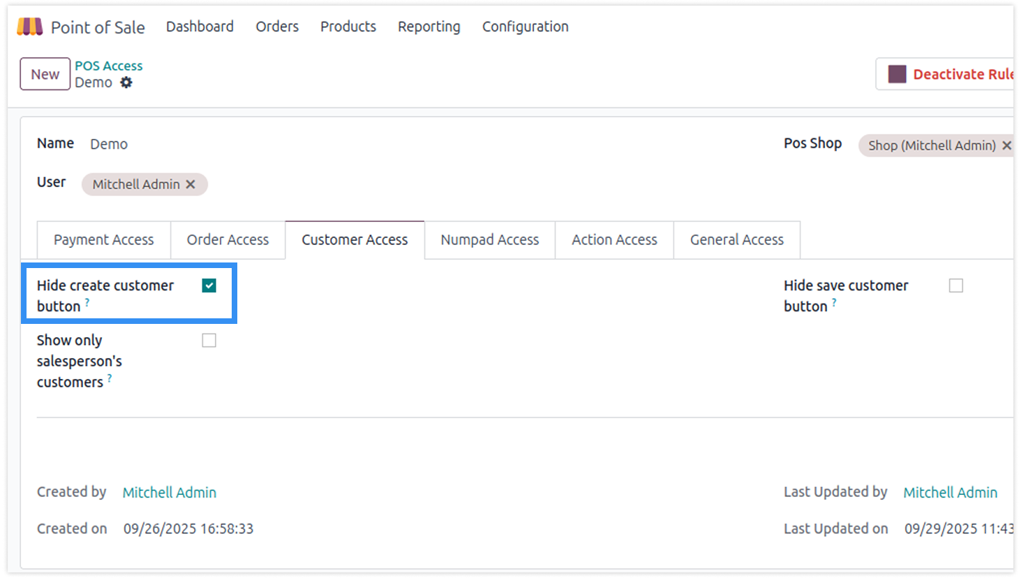Click help icon for Show only salesperson's customers

click(x=110, y=378)
